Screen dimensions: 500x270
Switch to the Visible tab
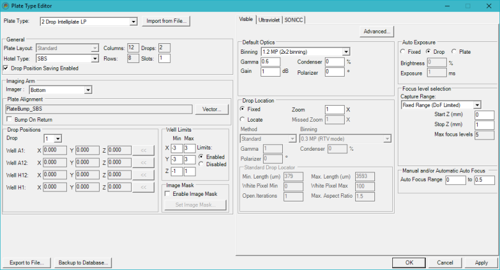coord(246,19)
